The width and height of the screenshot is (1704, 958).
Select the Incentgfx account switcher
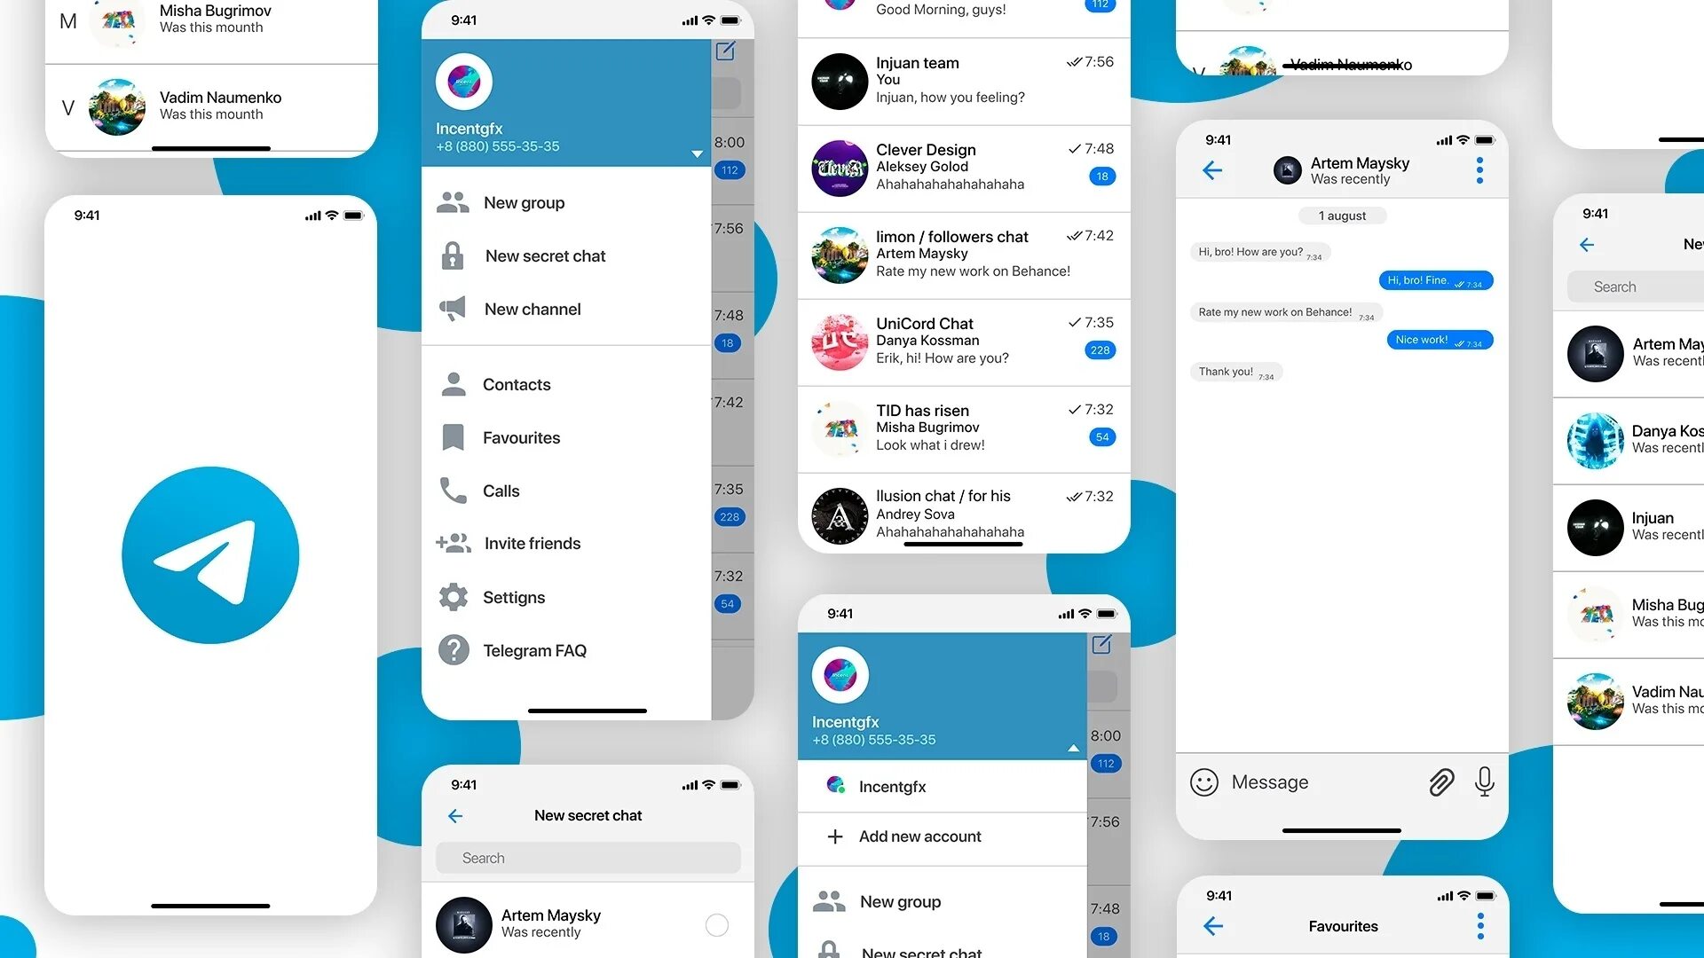pos(943,785)
